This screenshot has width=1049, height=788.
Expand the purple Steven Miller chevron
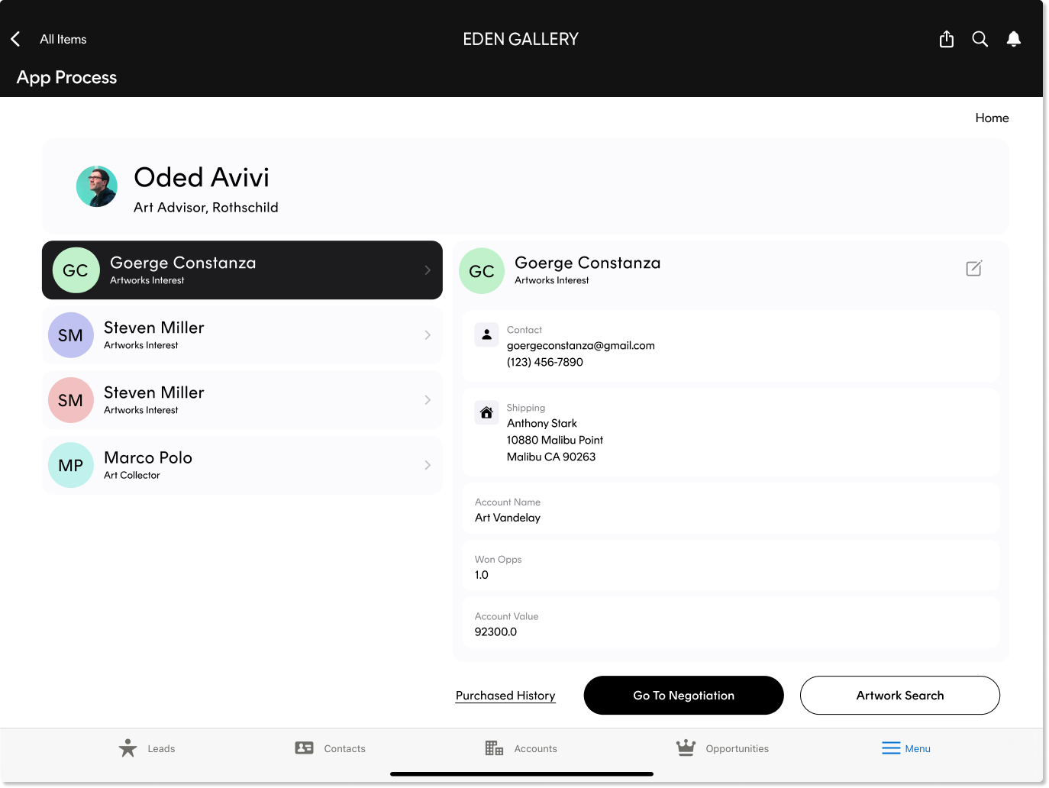click(427, 335)
